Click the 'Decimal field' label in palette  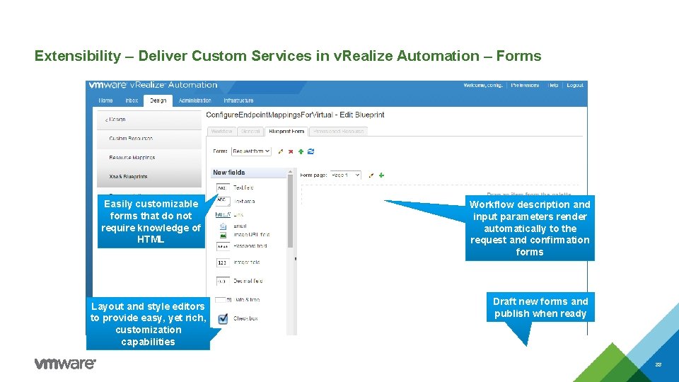point(248,281)
